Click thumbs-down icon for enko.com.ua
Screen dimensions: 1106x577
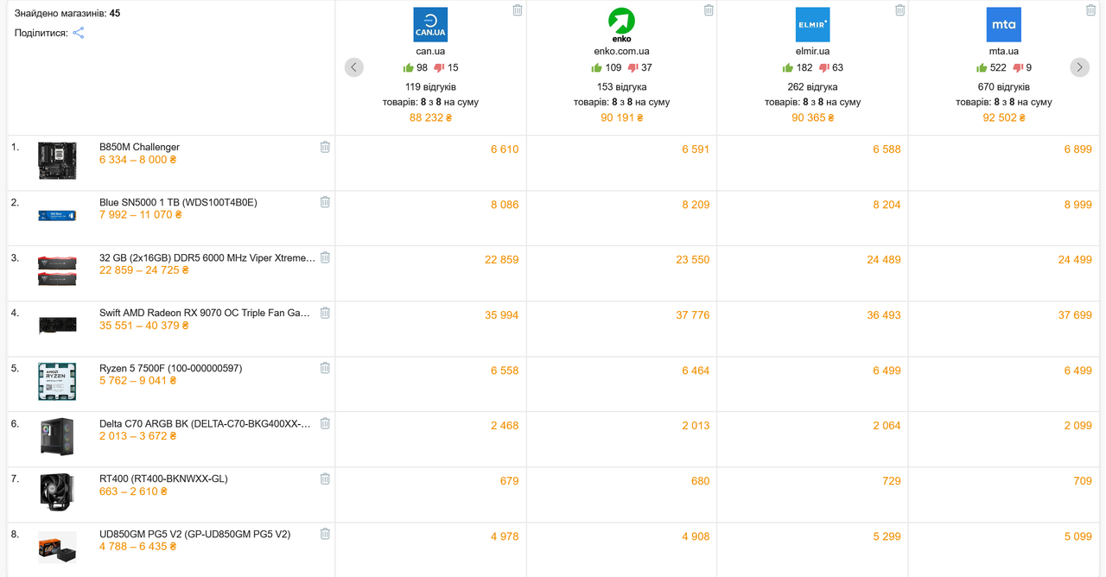coord(633,68)
